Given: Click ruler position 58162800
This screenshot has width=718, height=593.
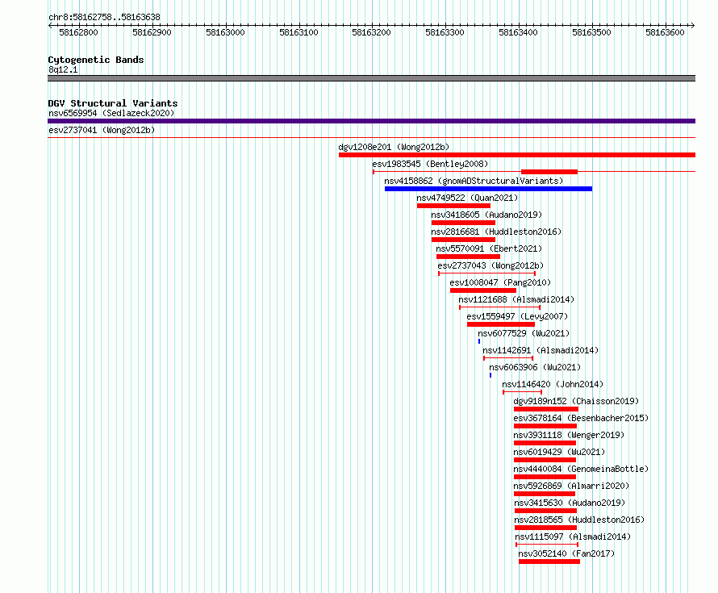Looking at the screenshot, I should 79,32.
